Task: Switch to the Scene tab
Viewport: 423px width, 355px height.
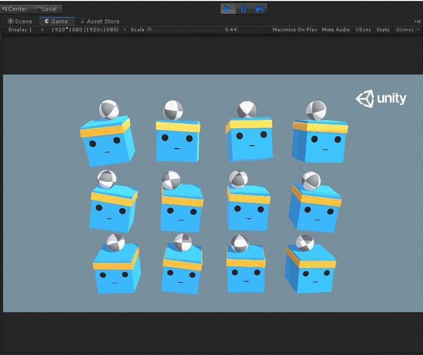Action: coord(20,21)
